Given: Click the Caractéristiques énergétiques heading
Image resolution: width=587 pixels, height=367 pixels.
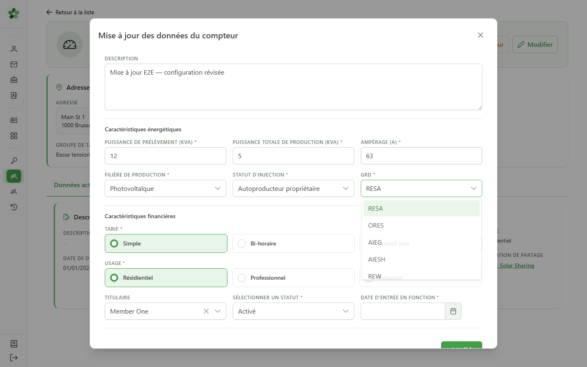Looking at the screenshot, I should pos(143,129).
